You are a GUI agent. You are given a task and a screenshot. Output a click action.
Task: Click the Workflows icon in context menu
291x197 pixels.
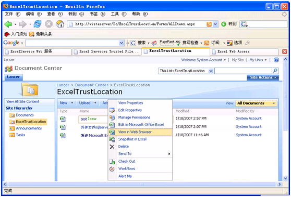click(112, 169)
